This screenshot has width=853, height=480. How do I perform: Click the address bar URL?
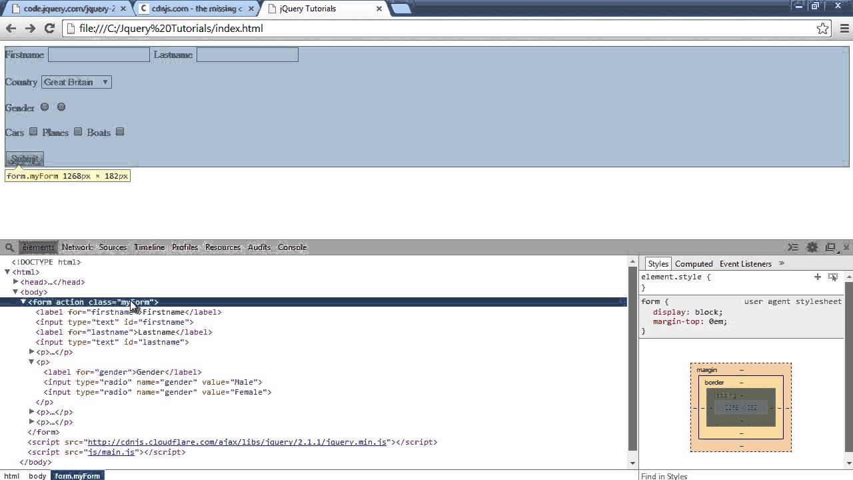[x=171, y=28]
